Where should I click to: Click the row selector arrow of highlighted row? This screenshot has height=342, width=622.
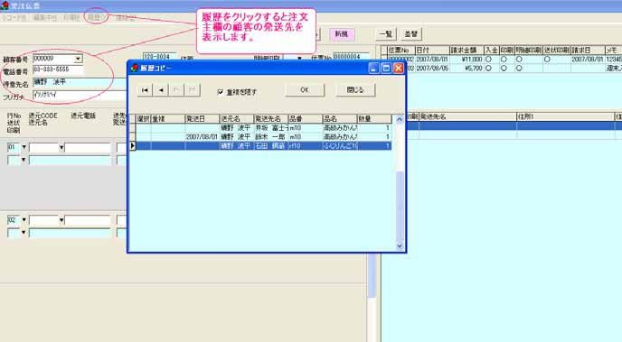133,145
